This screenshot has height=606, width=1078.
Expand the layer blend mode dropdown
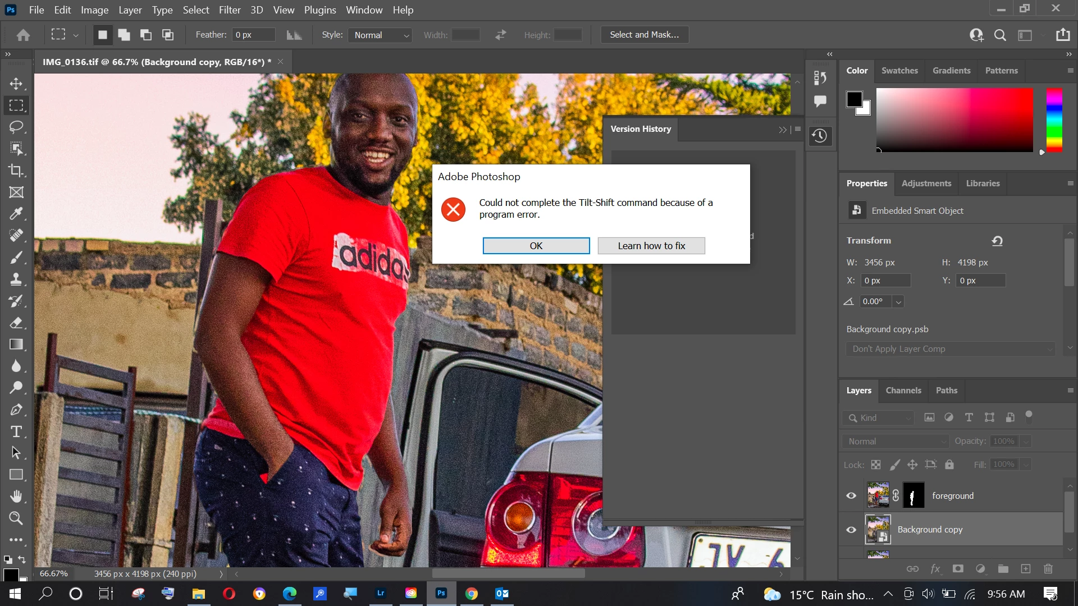tap(895, 442)
